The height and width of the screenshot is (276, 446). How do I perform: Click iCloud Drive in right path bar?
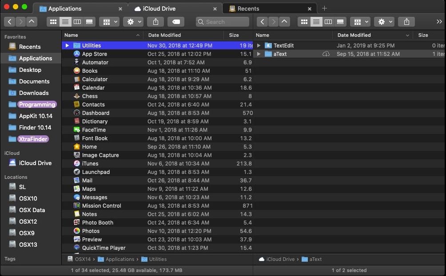pos(277,259)
